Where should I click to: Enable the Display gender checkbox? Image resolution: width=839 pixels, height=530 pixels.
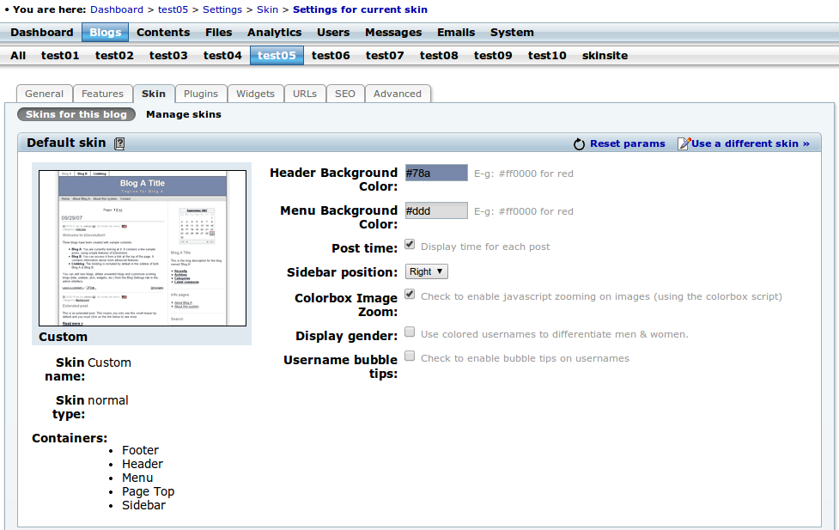(x=410, y=332)
